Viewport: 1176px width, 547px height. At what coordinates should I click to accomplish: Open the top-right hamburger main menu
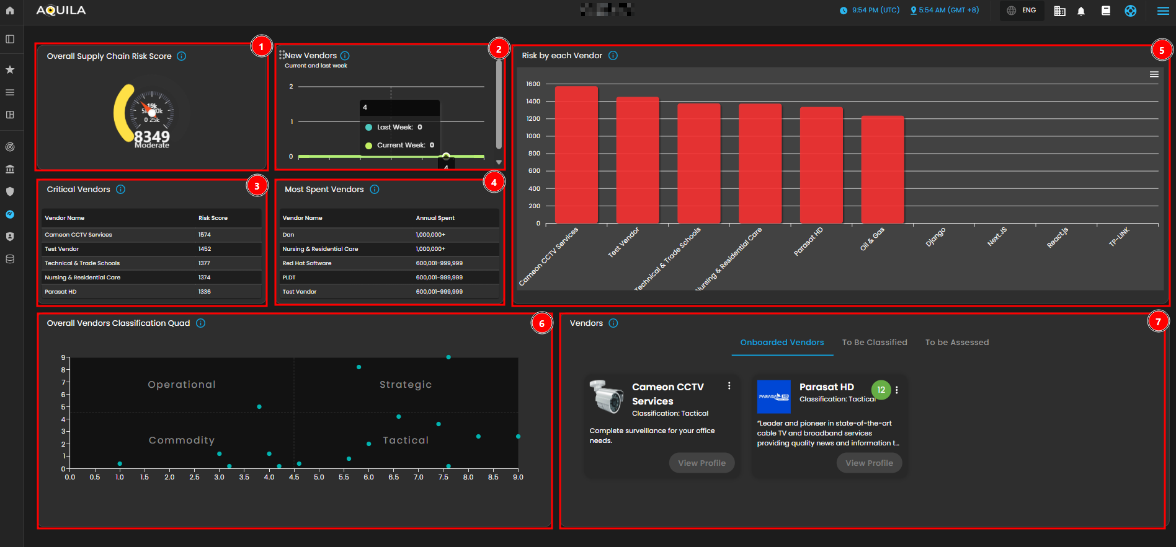click(x=1163, y=11)
